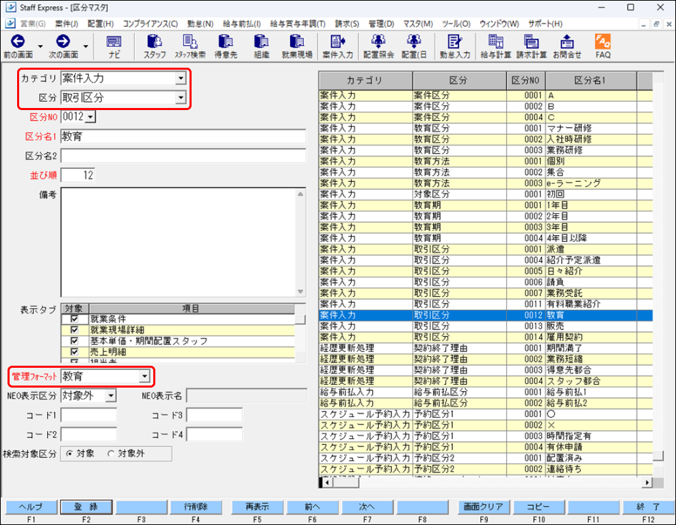The height and width of the screenshot is (525, 676).
Task: Open the マスタ(M) menu
Action: click(418, 24)
